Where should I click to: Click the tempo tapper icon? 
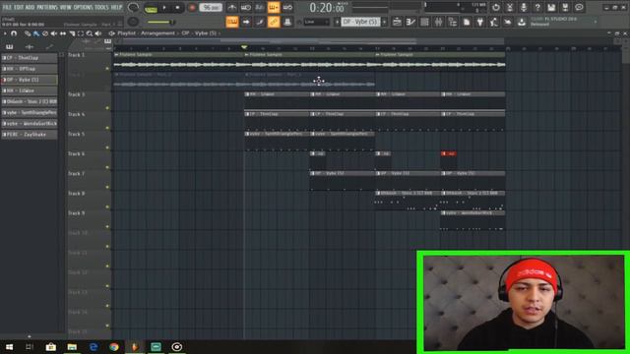point(494,22)
